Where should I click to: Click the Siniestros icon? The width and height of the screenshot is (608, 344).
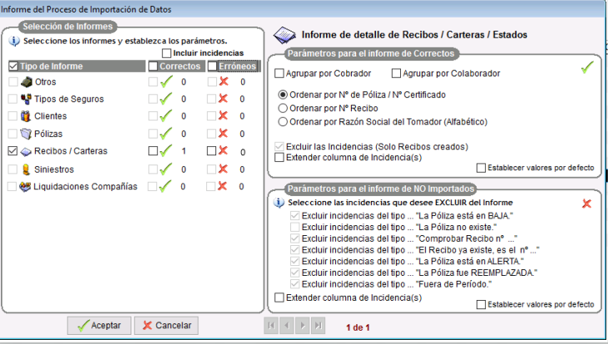26,170
